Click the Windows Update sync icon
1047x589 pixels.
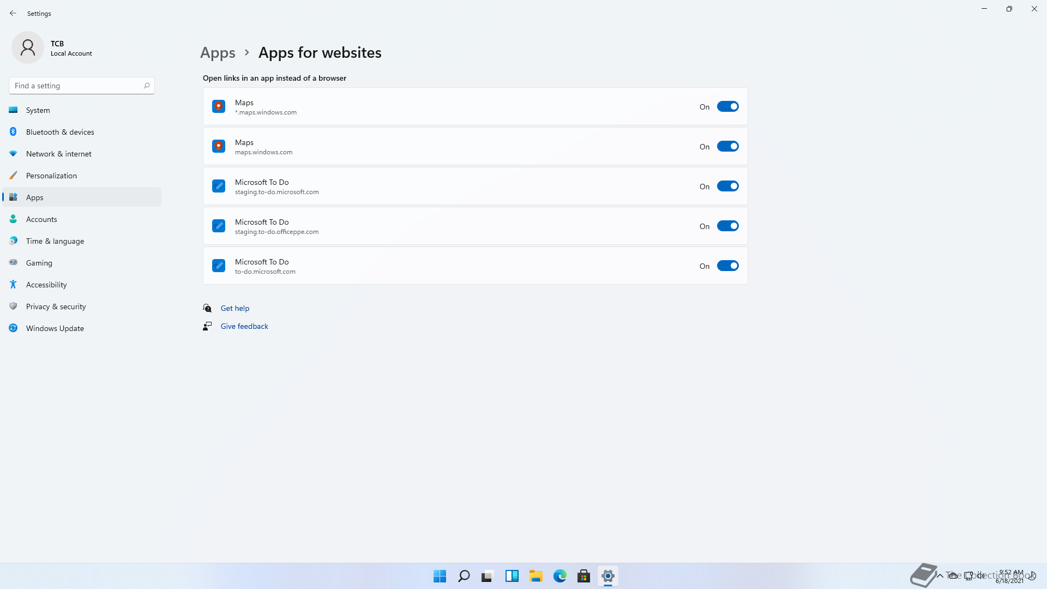click(x=13, y=328)
